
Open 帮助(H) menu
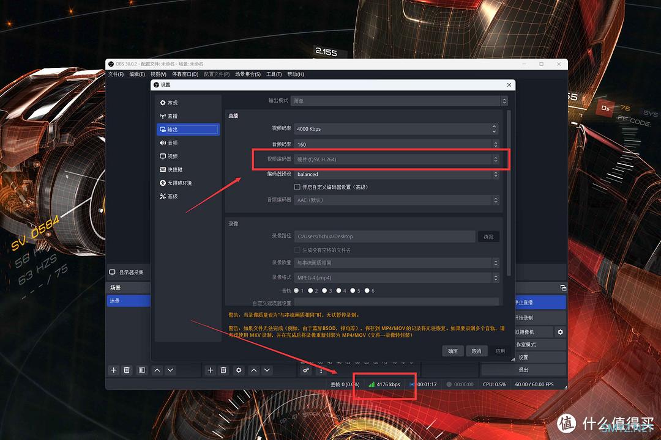click(x=296, y=75)
